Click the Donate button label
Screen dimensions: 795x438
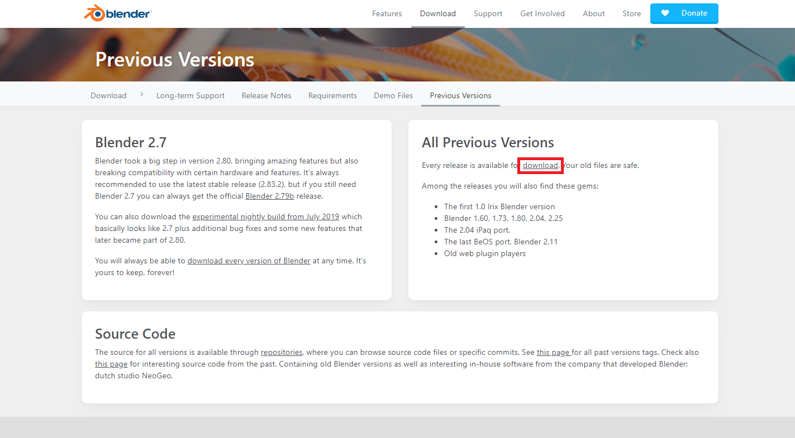coord(694,13)
